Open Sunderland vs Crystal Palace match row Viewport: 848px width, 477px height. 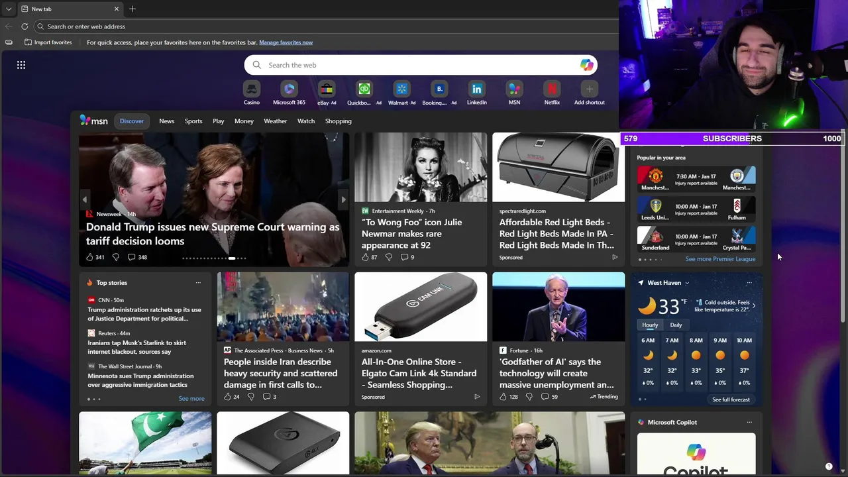pyautogui.click(x=696, y=239)
